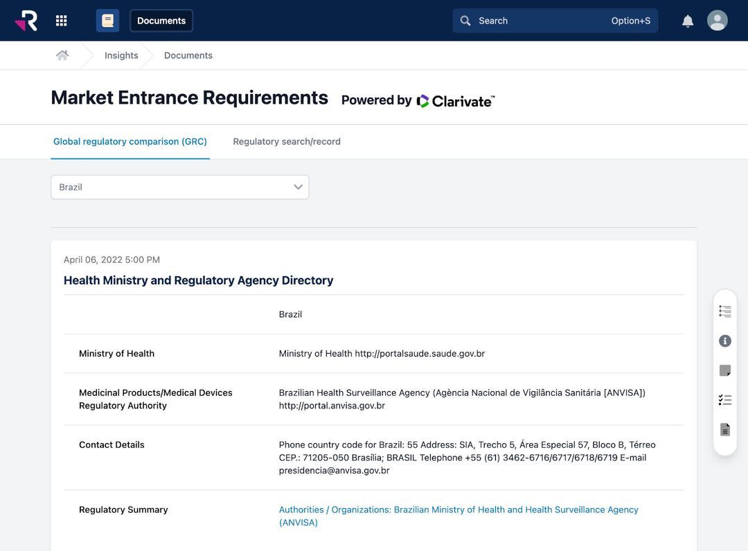Viewport: 748px width, 551px height.
Task: Click the checklist icon in side panel
Action: tap(724, 399)
